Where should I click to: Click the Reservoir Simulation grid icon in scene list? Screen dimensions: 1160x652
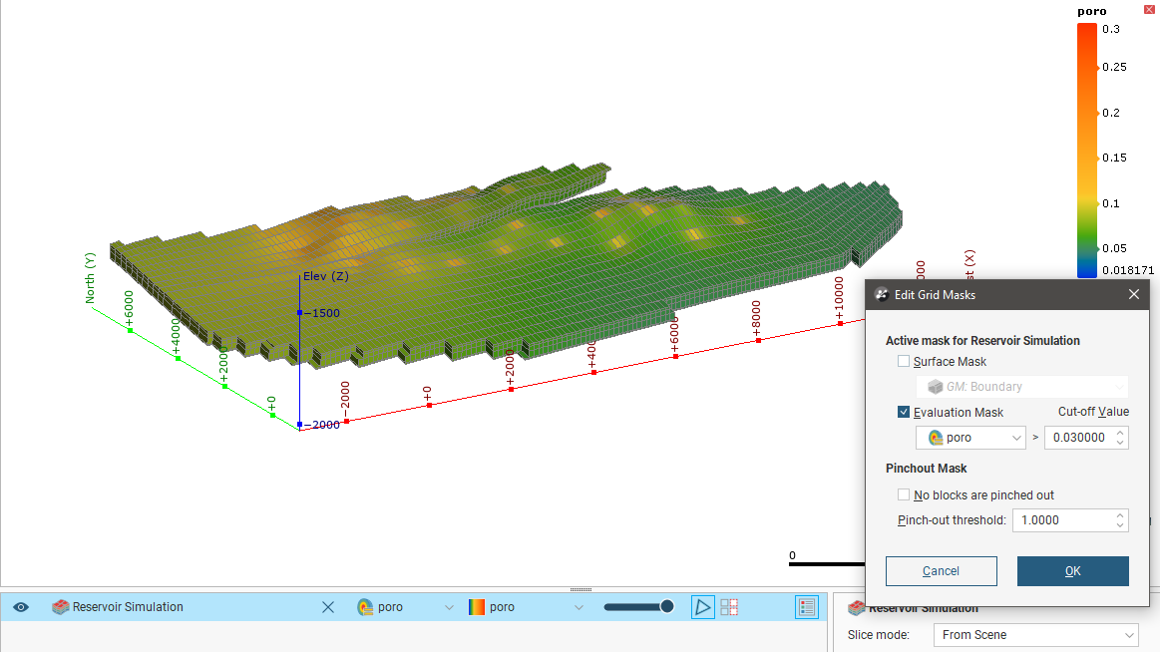pyautogui.click(x=61, y=607)
